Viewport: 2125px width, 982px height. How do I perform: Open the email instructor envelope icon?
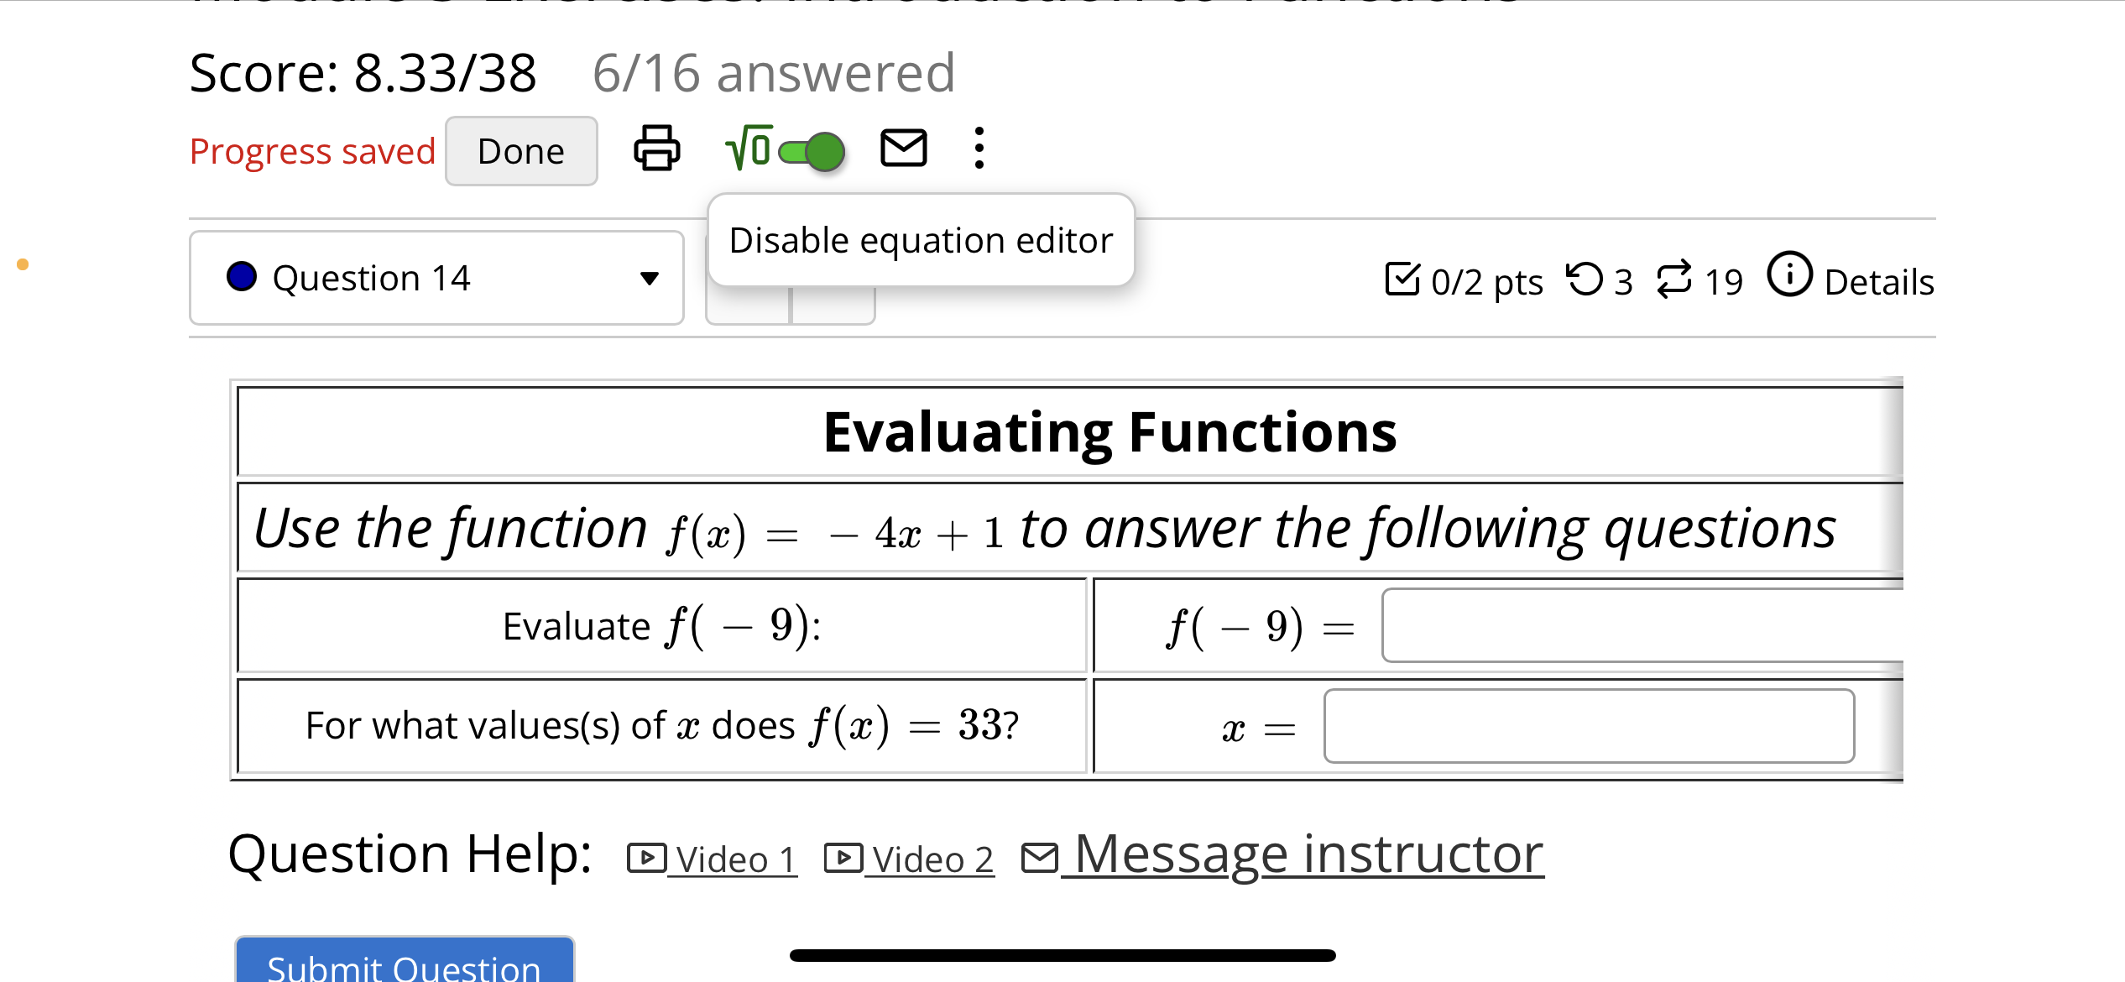tap(902, 149)
